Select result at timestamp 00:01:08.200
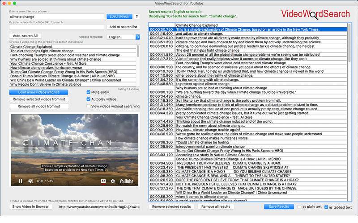 248,176
